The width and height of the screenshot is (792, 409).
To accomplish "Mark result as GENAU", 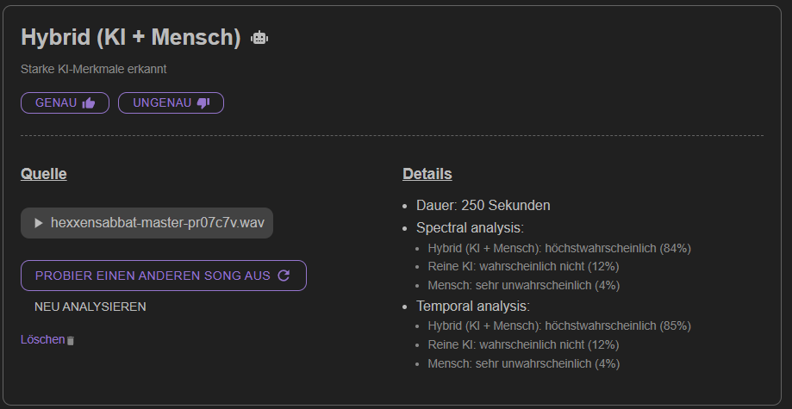I will coord(65,103).
